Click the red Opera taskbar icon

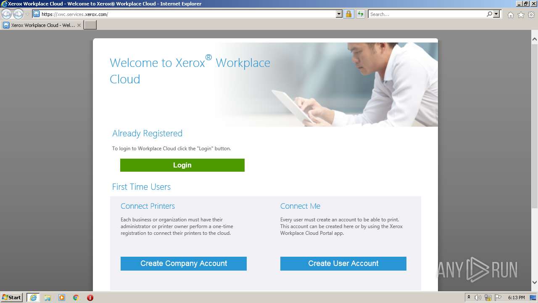coord(90,298)
